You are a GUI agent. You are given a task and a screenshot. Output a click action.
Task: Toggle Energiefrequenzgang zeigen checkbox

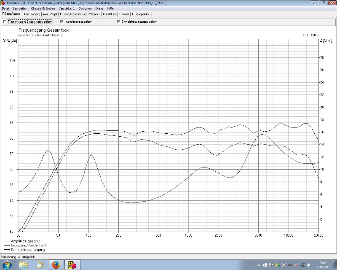[118, 22]
